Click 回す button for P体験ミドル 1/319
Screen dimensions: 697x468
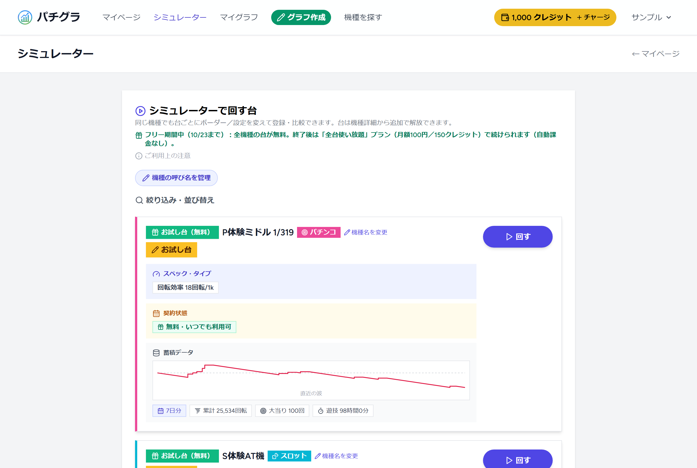[518, 237]
